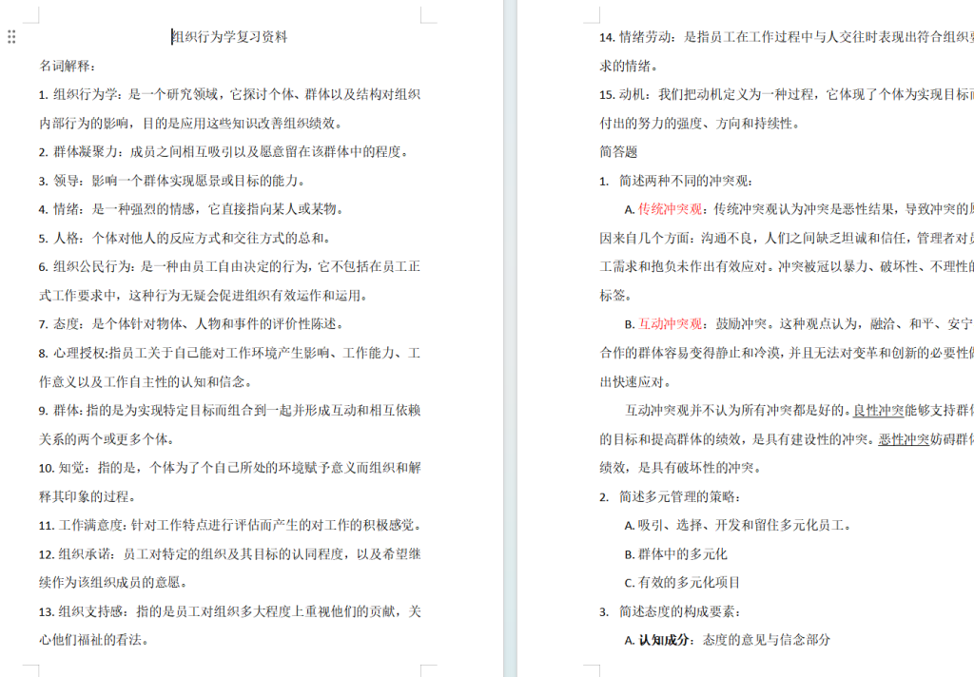Click question 2. 简述多元管理的策略
The image size is (974, 677).
(670, 497)
